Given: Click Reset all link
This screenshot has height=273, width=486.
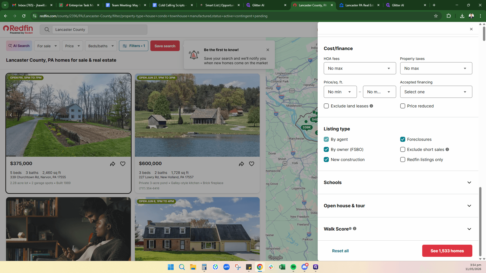Looking at the screenshot, I should point(340,251).
